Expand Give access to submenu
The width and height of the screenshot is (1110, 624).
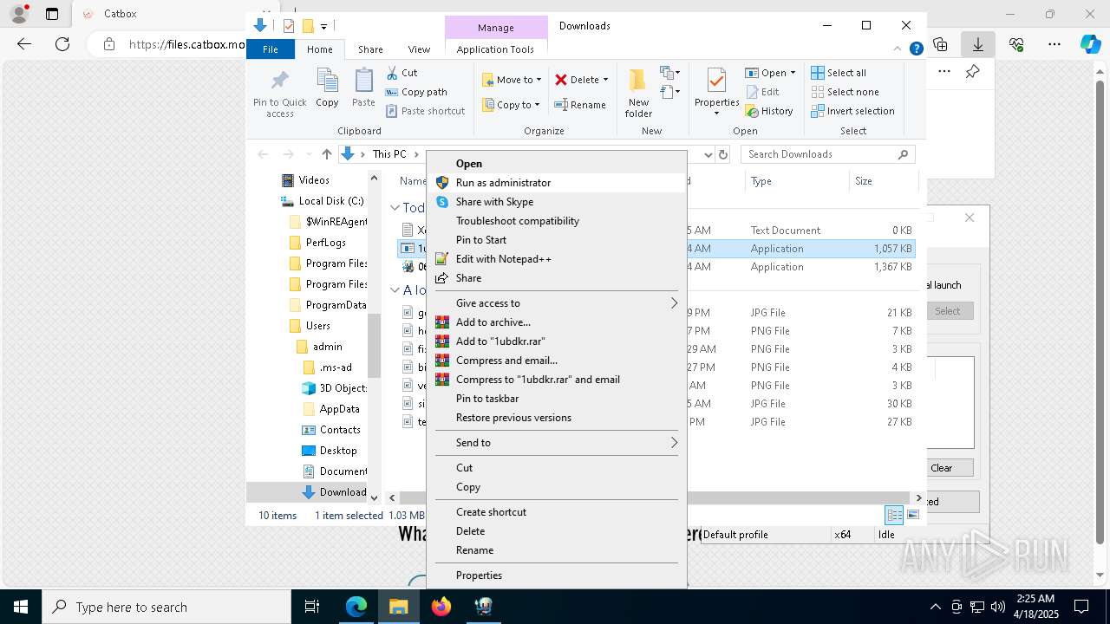pyautogui.click(x=557, y=302)
